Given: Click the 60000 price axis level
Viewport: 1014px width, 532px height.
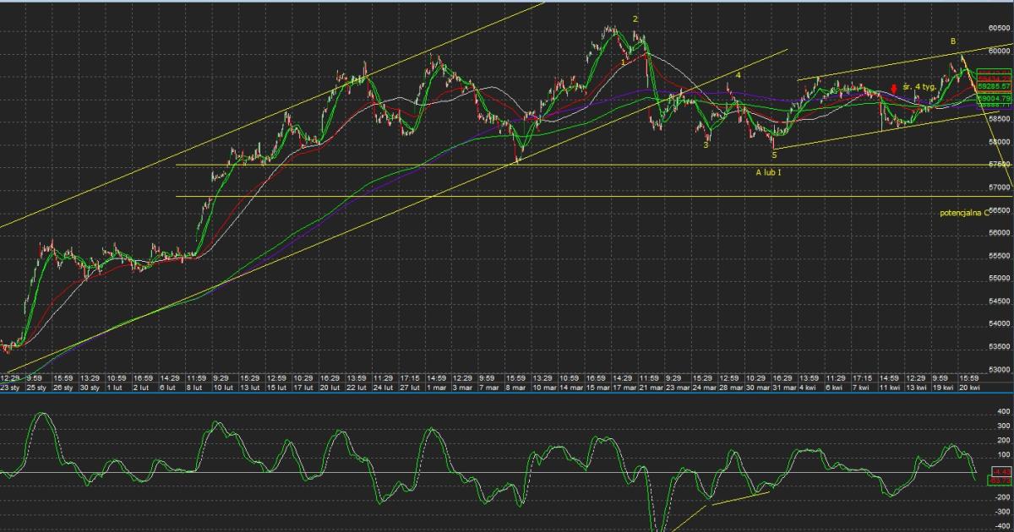Looking at the screenshot, I should pyautogui.click(x=999, y=51).
